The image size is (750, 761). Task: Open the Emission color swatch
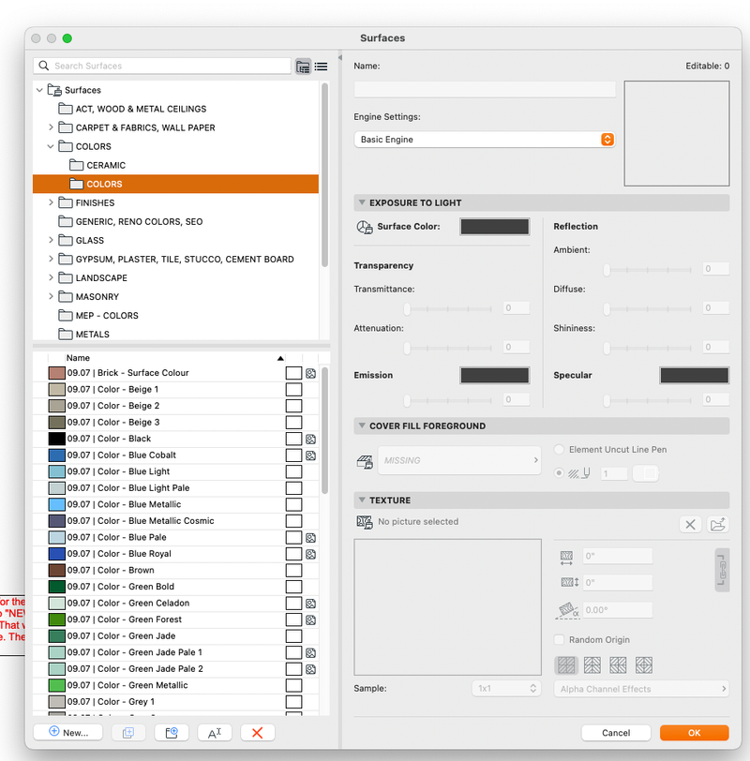point(495,375)
